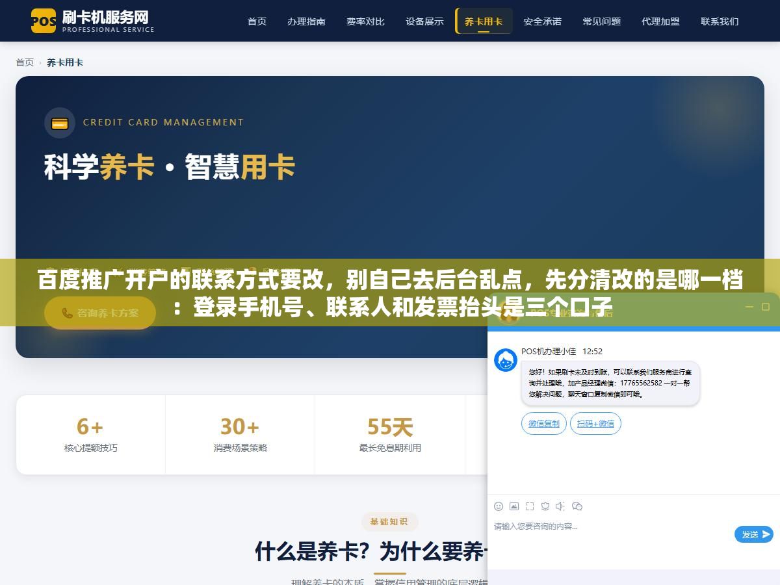Open 设备展示 in the navigation bar

(x=424, y=21)
